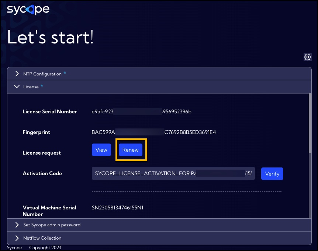Open the settings gear icon

coord(307,57)
